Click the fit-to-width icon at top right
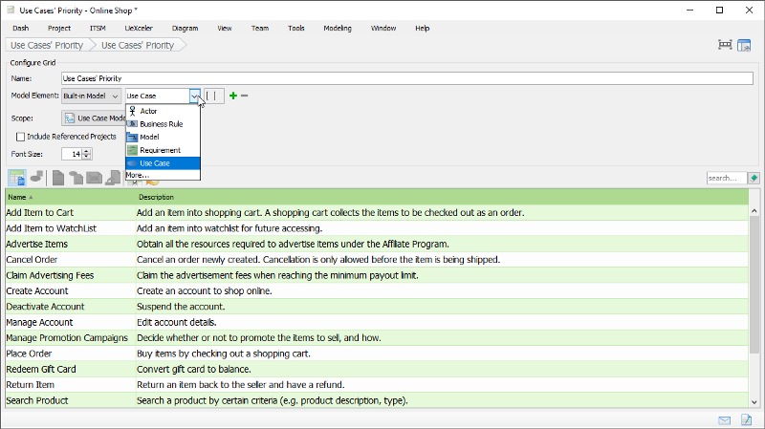Viewport: 765px width, 429px height. pyautogui.click(x=726, y=45)
